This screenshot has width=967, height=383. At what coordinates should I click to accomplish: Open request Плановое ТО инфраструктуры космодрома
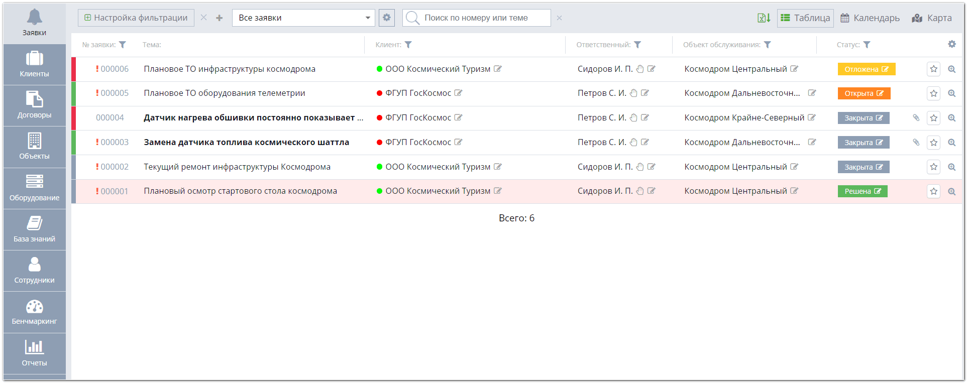(x=230, y=69)
